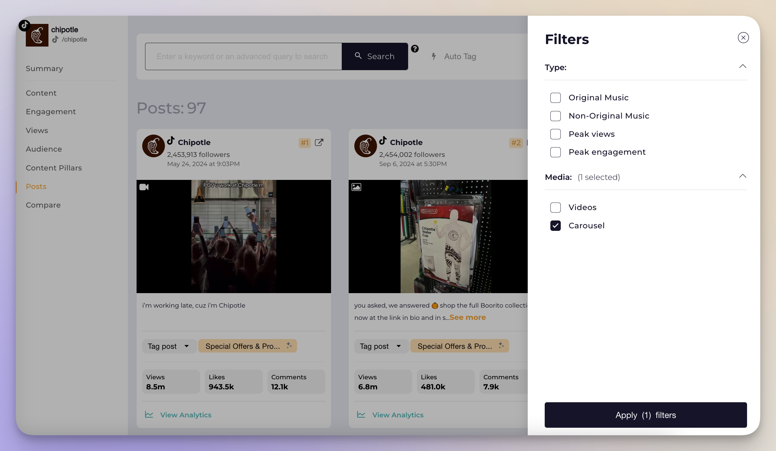Click 'Sep 6, 2024 at 5:30PM' timestamp
Screen dimensions: 776x451
point(413,164)
